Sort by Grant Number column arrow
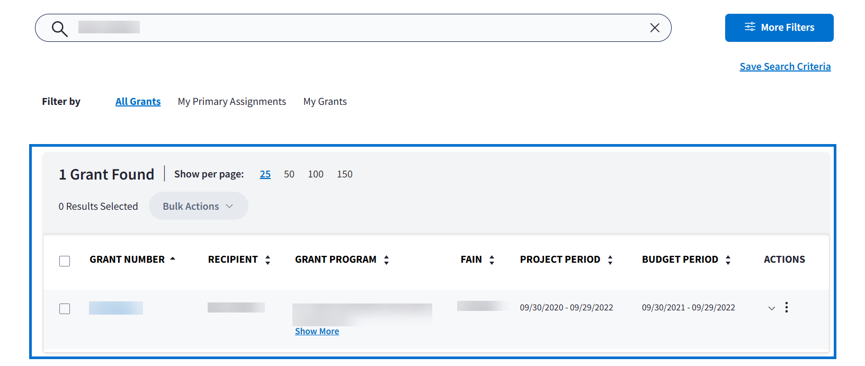 (173, 259)
